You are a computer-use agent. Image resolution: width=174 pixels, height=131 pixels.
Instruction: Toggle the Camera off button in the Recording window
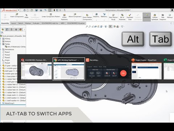107,74
